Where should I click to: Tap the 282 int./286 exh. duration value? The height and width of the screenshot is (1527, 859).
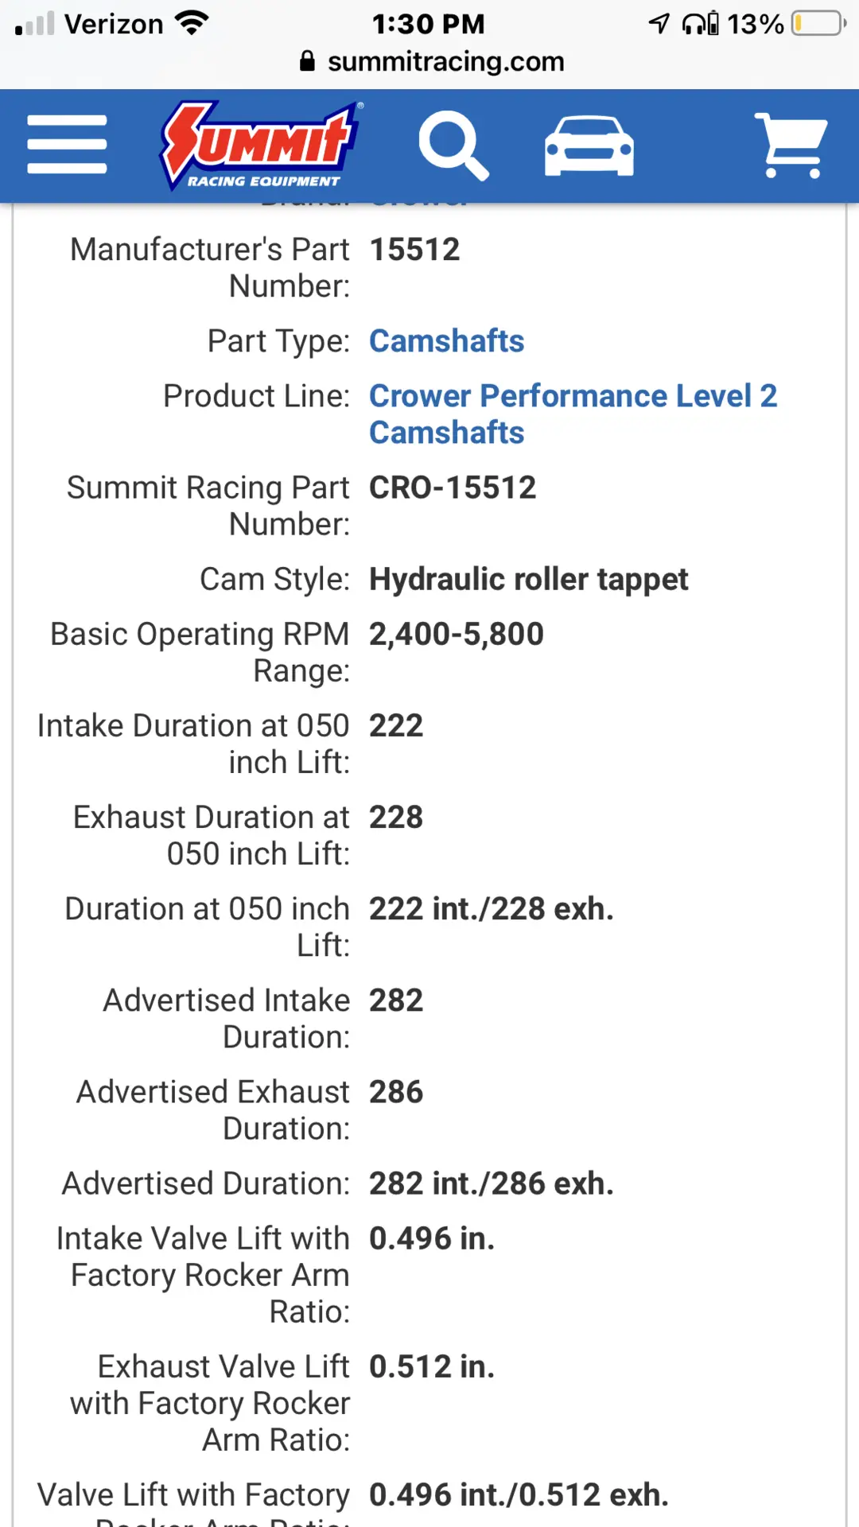(x=492, y=1183)
